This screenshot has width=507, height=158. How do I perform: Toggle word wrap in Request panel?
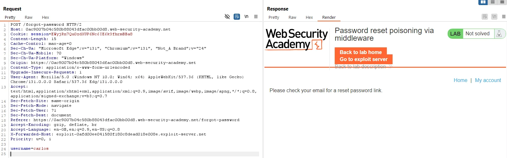pyautogui.click(x=237, y=17)
